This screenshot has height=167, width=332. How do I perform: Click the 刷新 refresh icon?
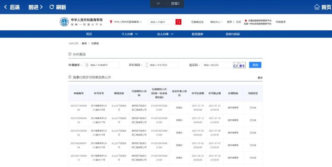[51, 7]
